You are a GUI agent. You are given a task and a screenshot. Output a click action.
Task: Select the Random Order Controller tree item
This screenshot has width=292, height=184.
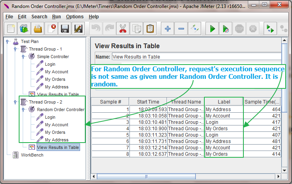(x=61, y=110)
